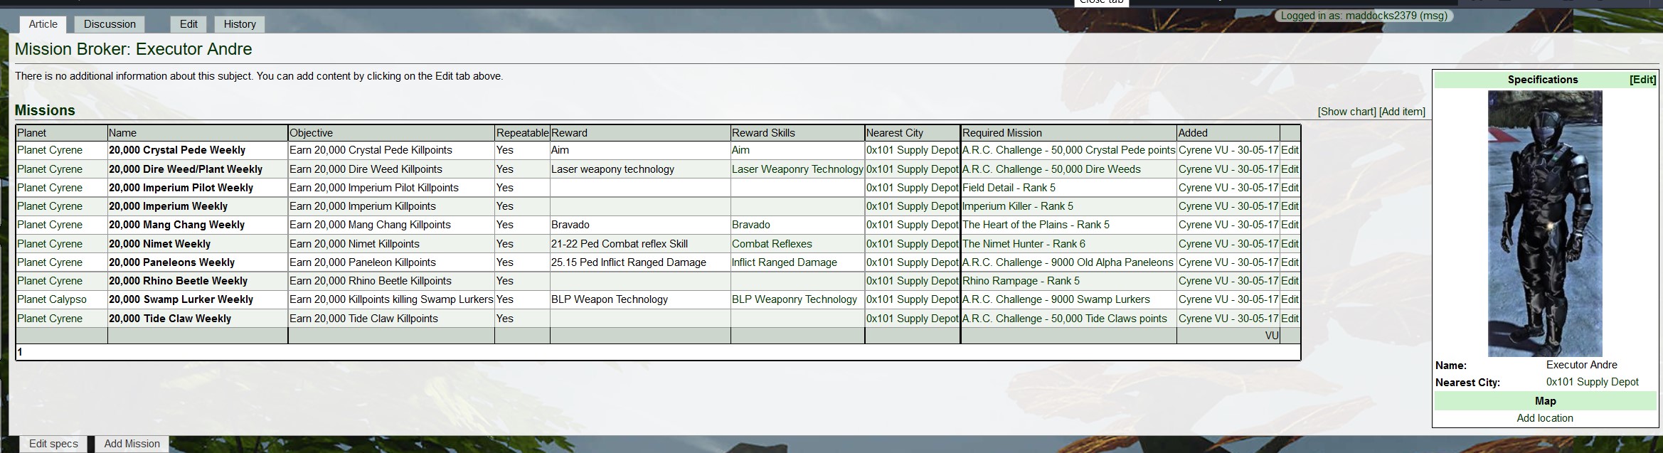Viewport: 1663px width, 453px height.
Task: Open 20,000 Mang Chang Weekly mission
Action: click(176, 225)
